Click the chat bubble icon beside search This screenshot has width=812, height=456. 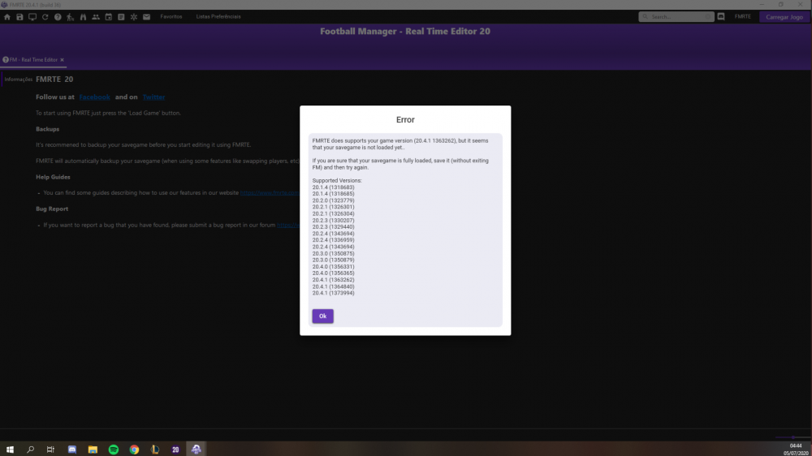(x=721, y=16)
